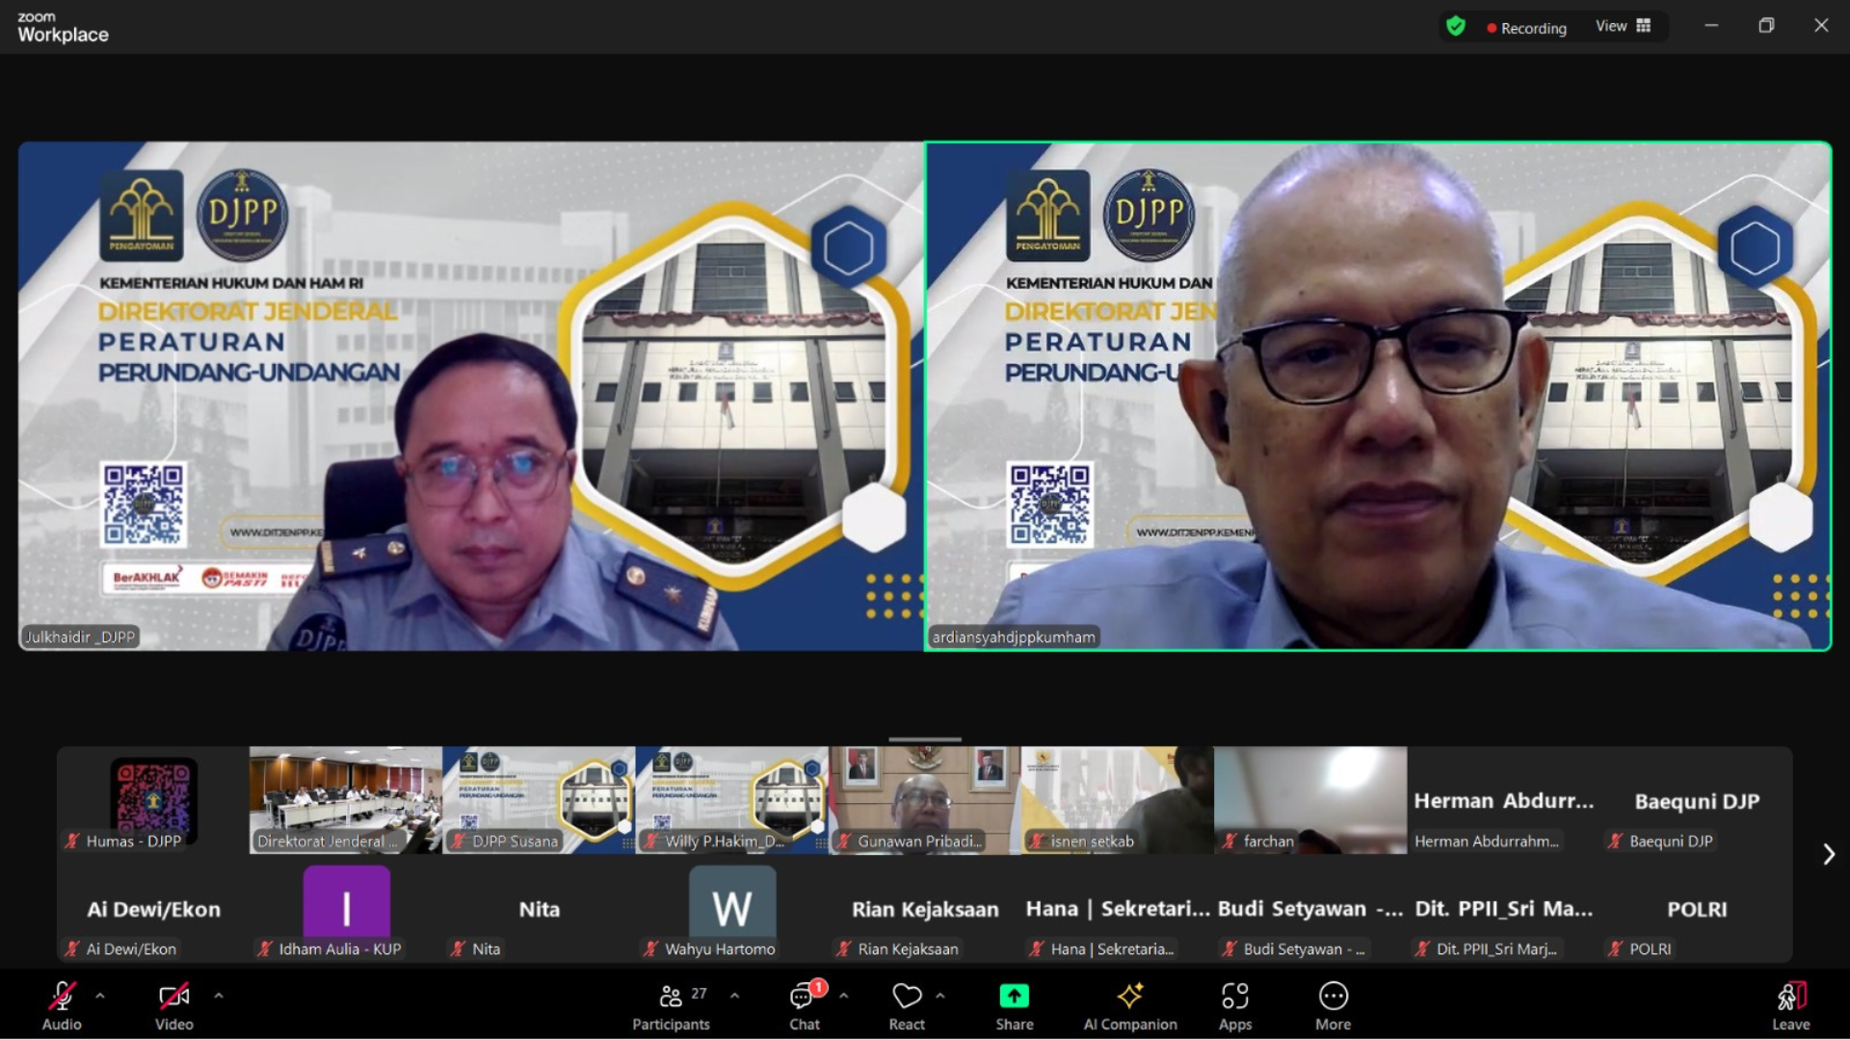
Task: Show next page of participant thumbnails
Action: [x=1829, y=854]
